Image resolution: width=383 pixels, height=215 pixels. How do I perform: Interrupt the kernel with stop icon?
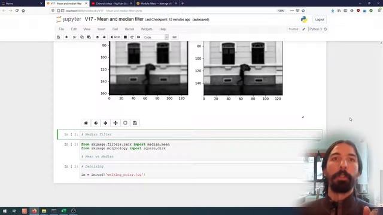coord(125,37)
